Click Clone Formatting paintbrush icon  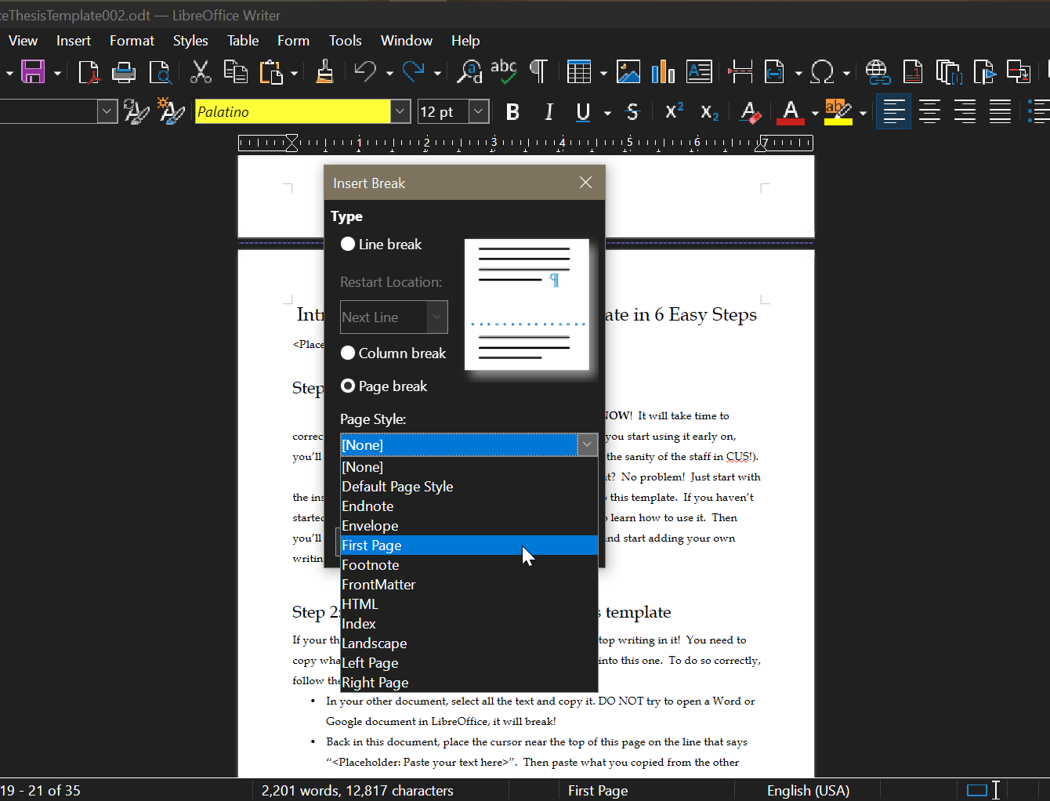coord(324,72)
